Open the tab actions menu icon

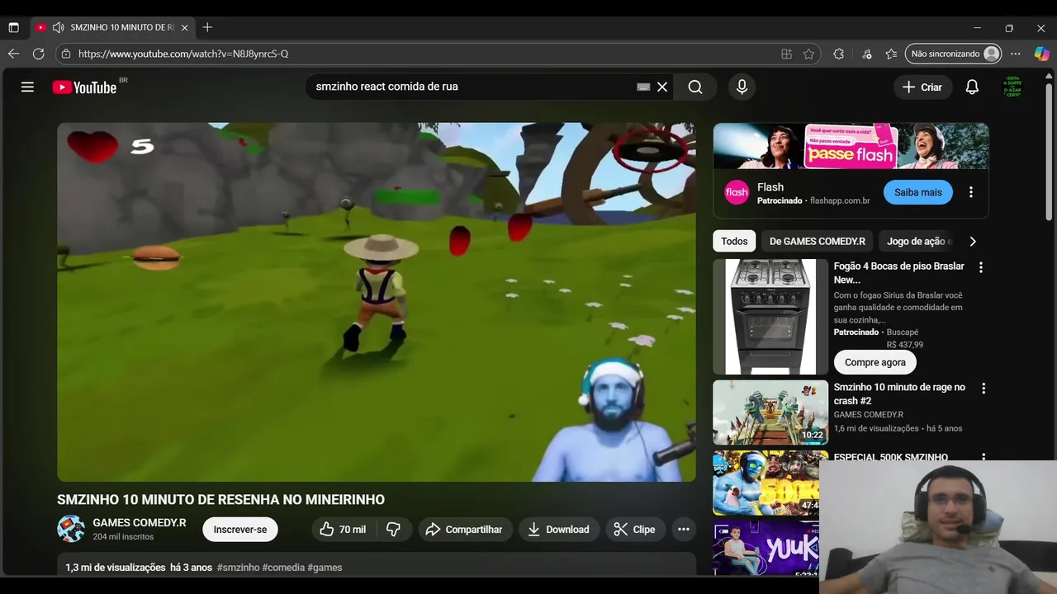13,27
